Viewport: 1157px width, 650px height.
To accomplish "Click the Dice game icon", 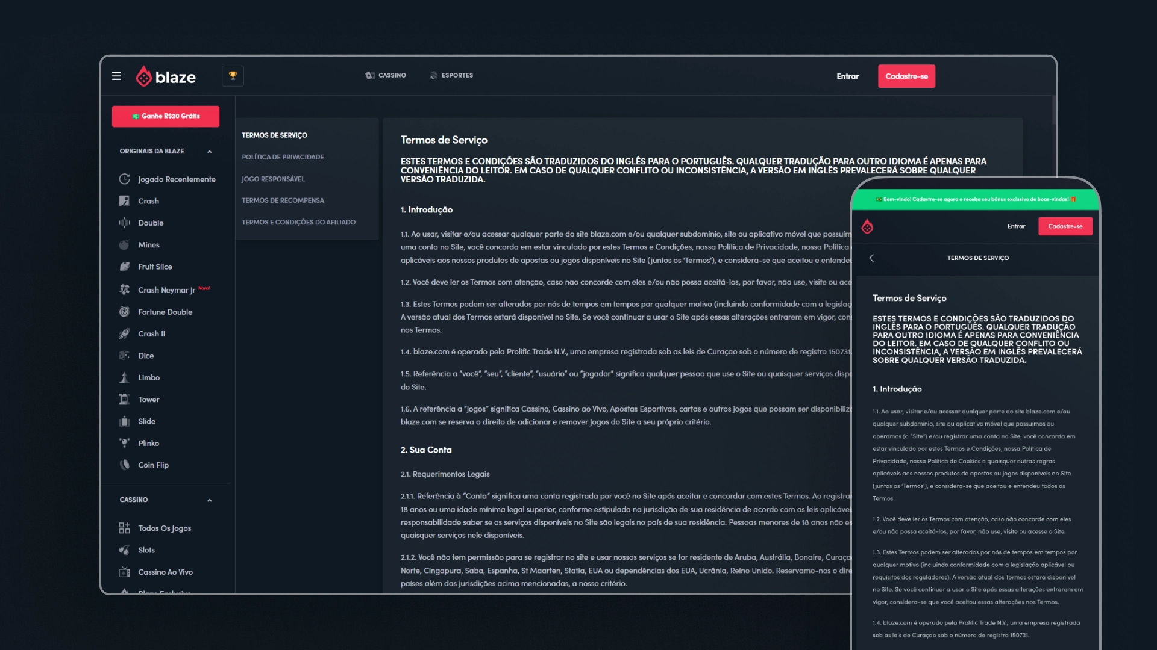I will coord(124,356).
